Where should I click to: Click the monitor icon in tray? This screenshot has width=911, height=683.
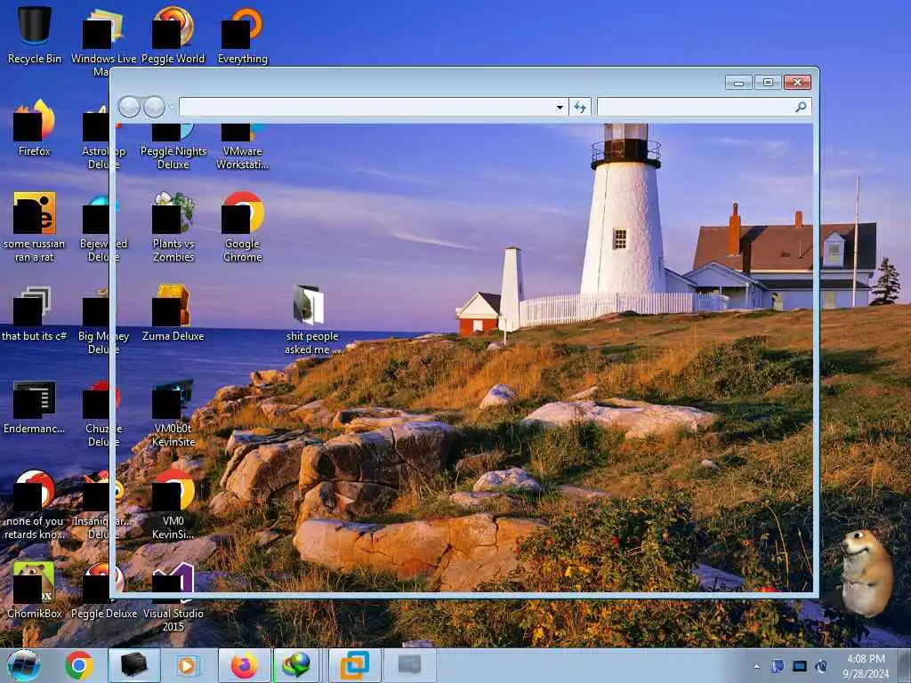tap(800, 666)
